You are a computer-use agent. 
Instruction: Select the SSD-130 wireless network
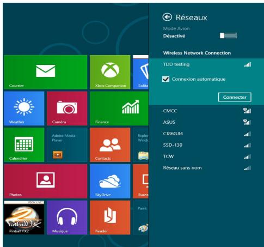[206, 145]
